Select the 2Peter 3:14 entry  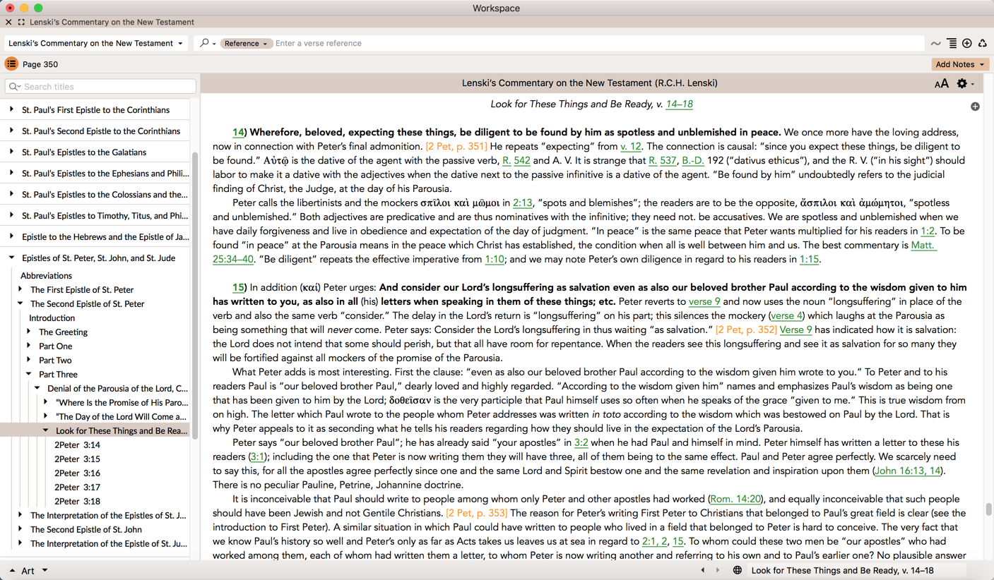(77, 445)
